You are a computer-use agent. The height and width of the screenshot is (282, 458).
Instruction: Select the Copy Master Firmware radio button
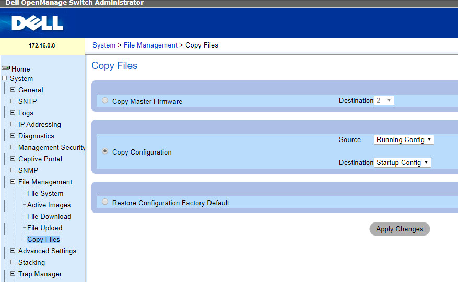point(105,100)
